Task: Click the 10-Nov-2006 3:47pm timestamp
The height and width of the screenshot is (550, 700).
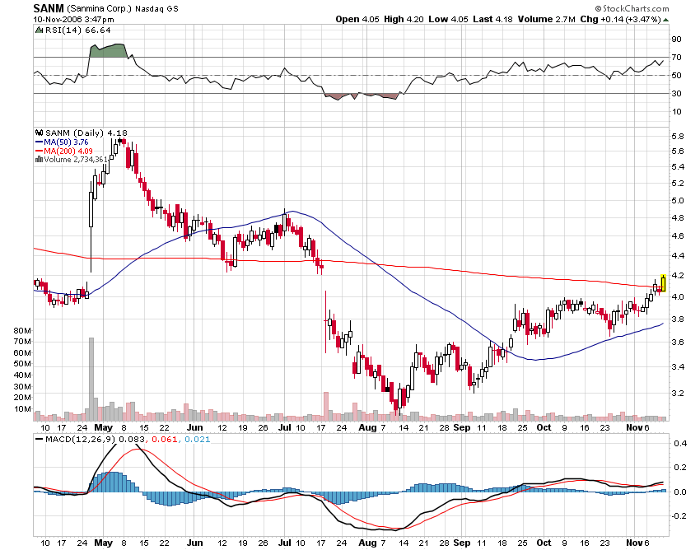Action: pos(73,20)
